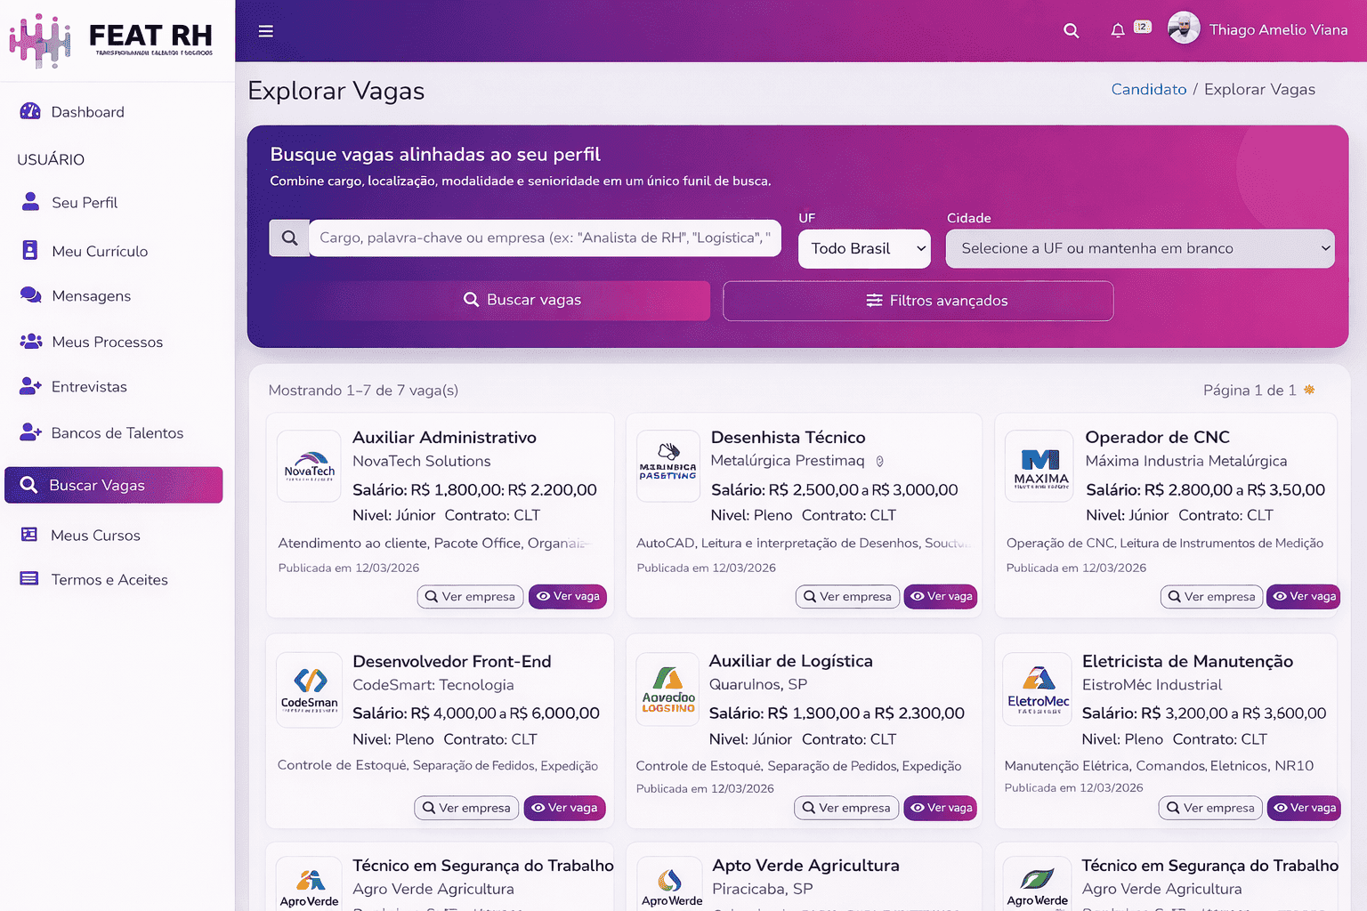Open Bancos de Talentos sidebar item
Viewport: 1367px width, 911px height.
(117, 433)
